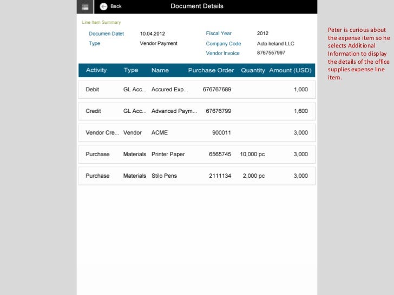Click the 1,000 amount cell
The image size is (394, 295).
point(301,90)
